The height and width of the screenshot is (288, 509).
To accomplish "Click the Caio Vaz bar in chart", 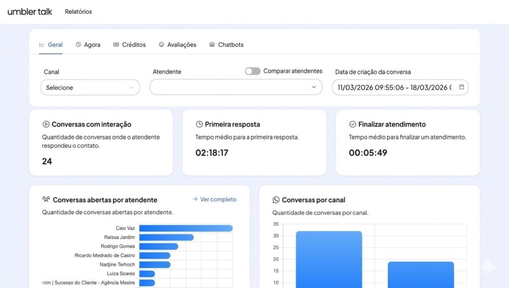I will [186, 228].
